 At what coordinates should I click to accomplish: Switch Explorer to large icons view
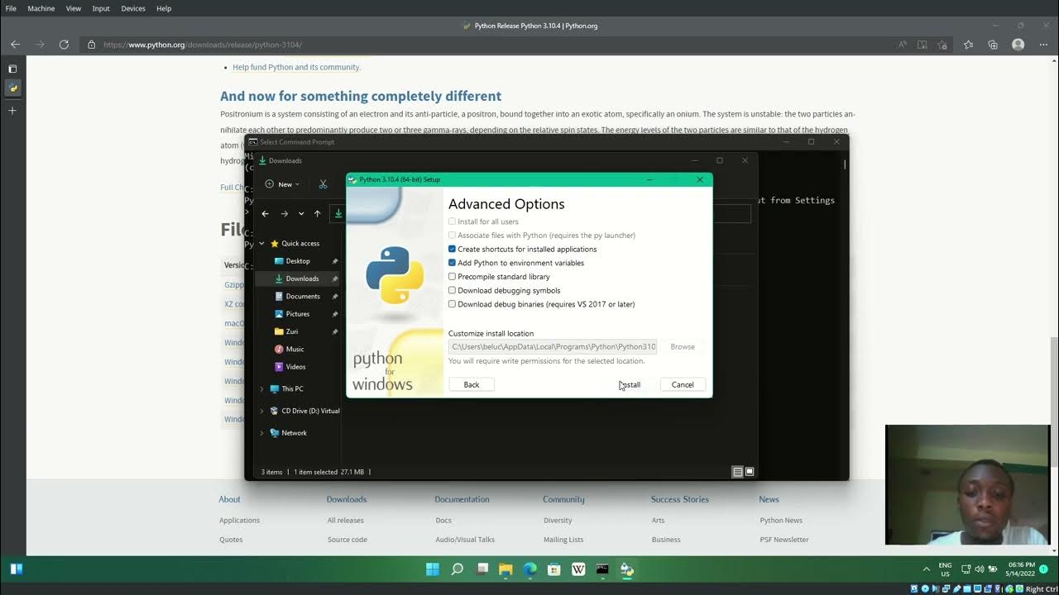pyautogui.click(x=750, y=472)
